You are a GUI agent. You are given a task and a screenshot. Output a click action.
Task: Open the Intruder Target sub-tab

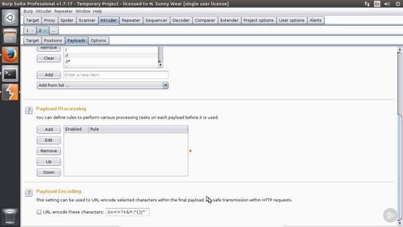tap(32, 40)
